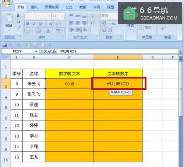This screenshot has height=167, width=184.
Task: Open Insert Function fx dialog
Action: coord(54,51)
